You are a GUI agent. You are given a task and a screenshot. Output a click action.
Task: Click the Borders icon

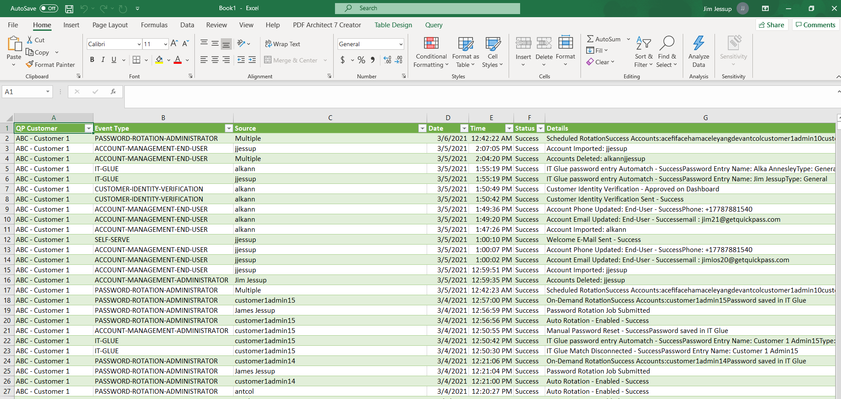click(x=137, y=59)
